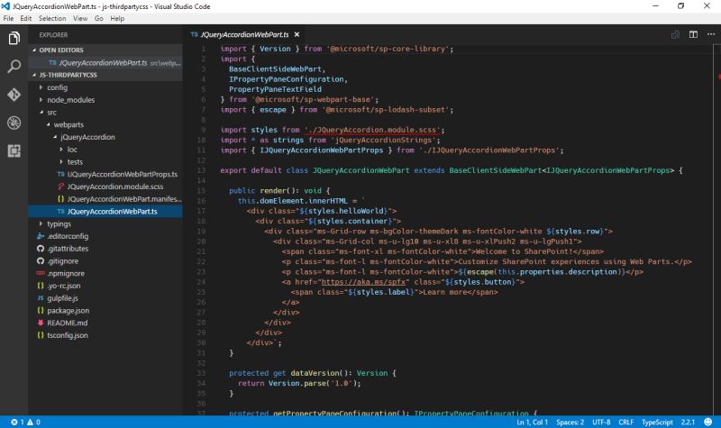Open the File menu

(8, 18)
